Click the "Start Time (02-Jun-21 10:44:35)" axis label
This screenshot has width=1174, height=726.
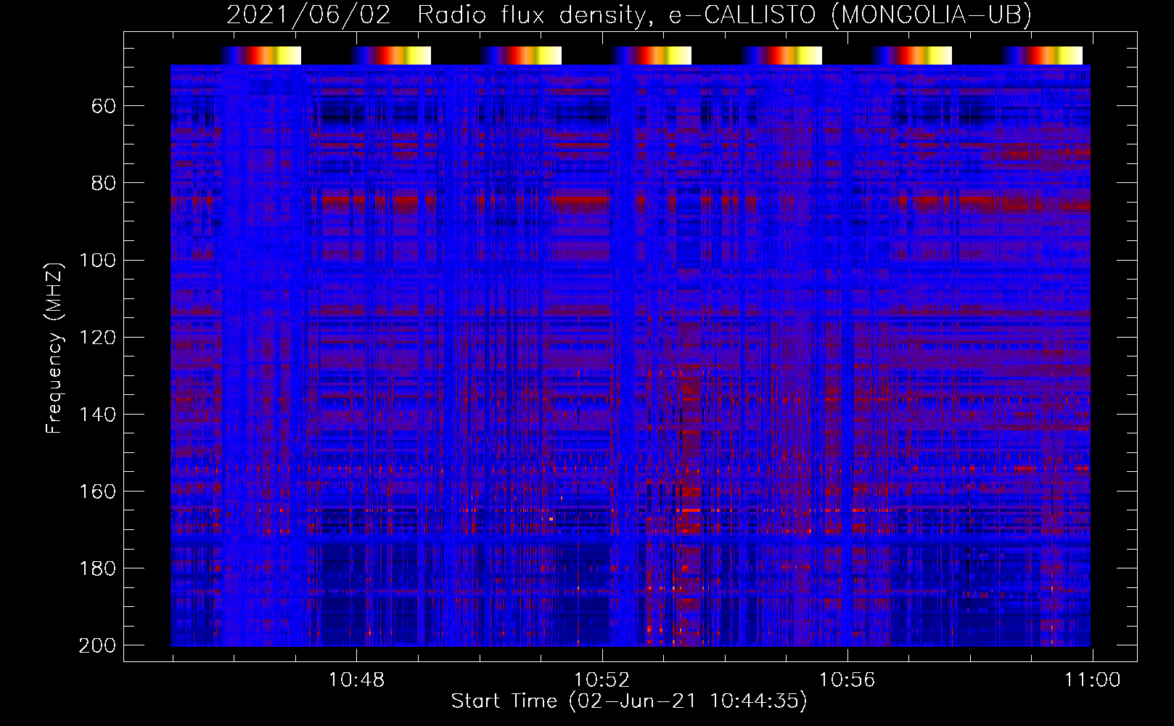pyautogui.click(x=629, y=701)
